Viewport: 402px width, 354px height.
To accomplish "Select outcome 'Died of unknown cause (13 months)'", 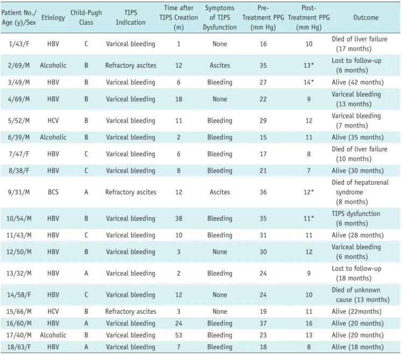I will [361, 295].
